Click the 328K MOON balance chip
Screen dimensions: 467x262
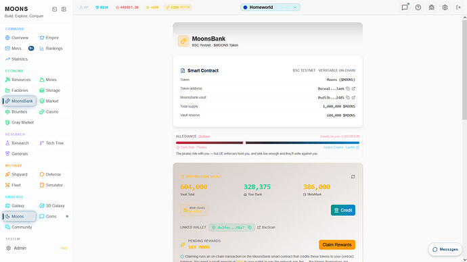point(178,7)
